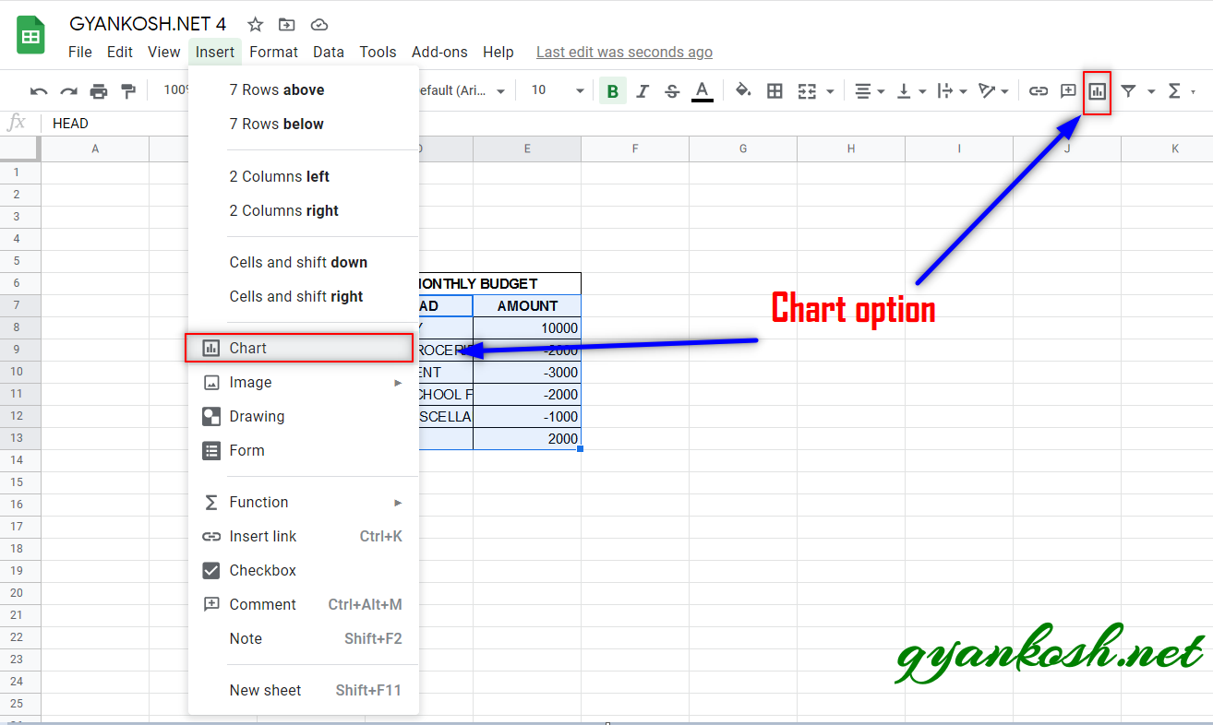Click the Merge cells icon

pyautogui.click(x=807, y=90)
